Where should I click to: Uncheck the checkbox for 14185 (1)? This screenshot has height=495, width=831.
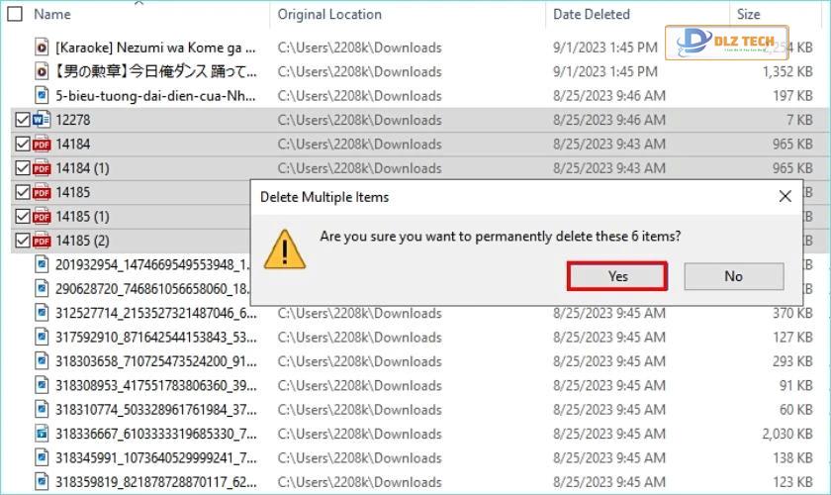coord(22,217)
